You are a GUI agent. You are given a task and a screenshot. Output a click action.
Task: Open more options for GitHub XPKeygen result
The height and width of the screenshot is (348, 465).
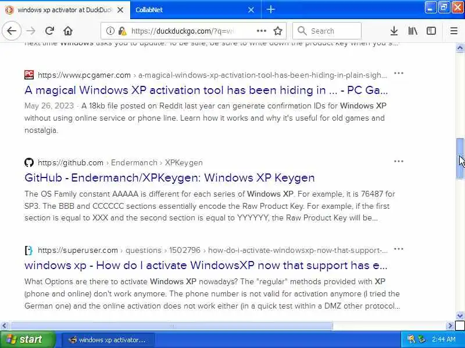[399, 161]
